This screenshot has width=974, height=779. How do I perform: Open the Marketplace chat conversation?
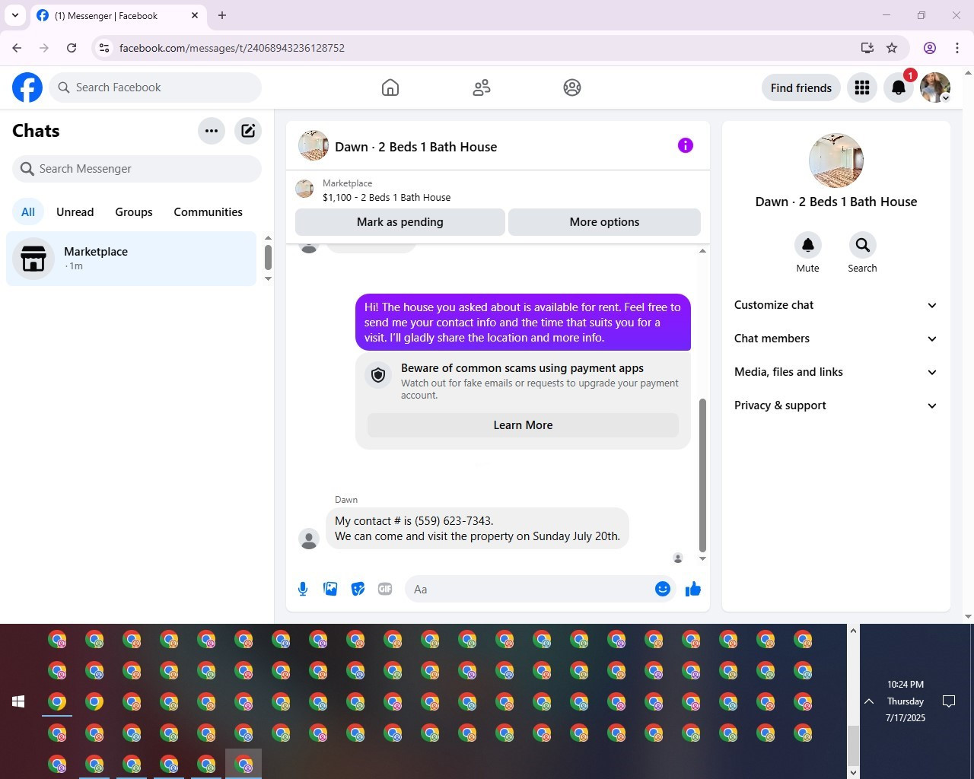132,259
